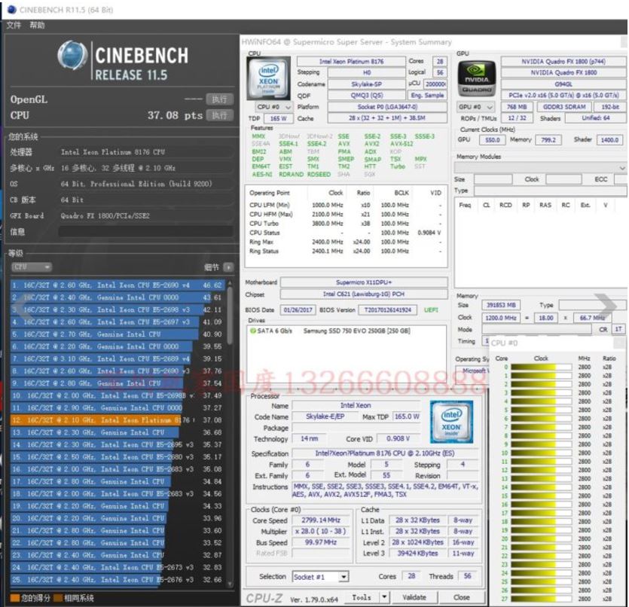The image size is (629, 607).
Task: Expand the Memory Modules dropdown
Action: 621,167
